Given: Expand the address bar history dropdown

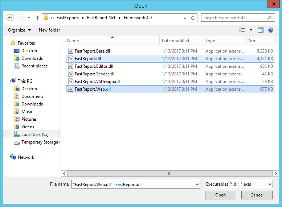Looking at the screenshot, I should point(185,18).
